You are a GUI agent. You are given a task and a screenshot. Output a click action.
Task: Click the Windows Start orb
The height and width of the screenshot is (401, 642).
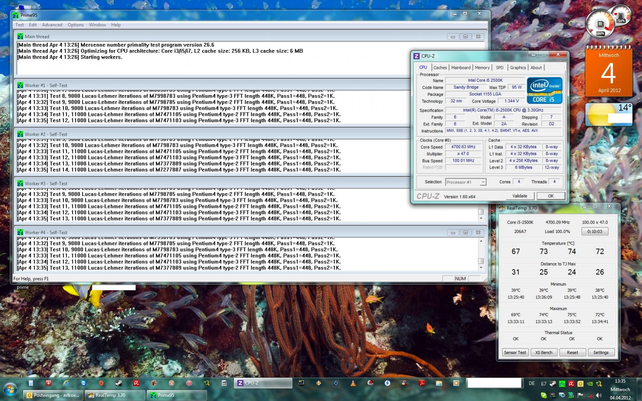point(10,390)
